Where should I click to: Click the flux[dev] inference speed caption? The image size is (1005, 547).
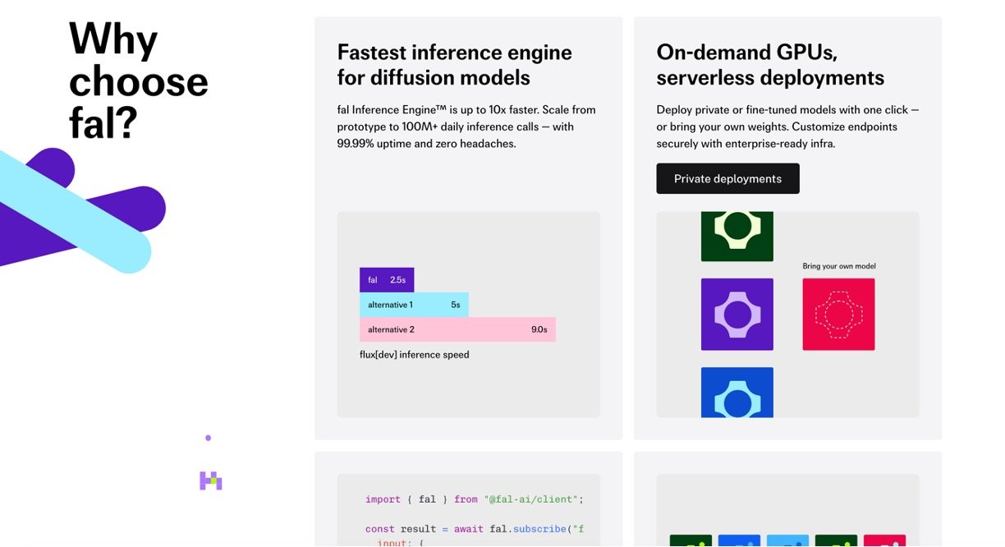coord(415,355)
